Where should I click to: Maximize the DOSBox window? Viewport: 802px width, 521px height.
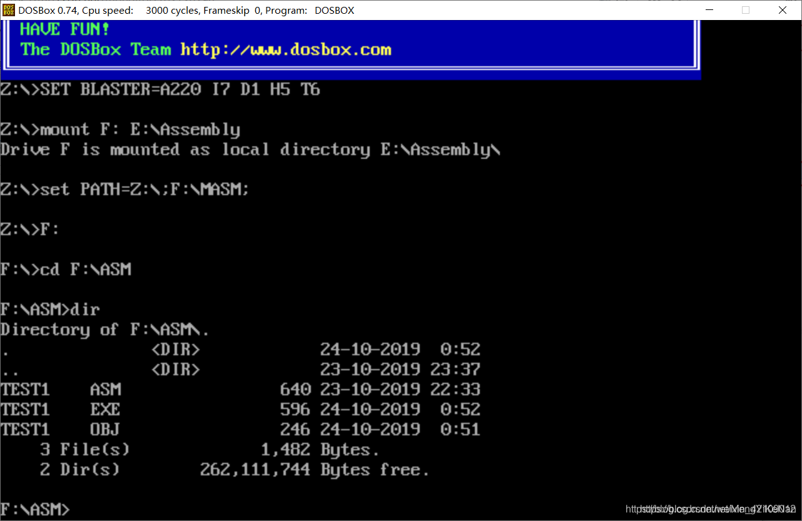pyautogui.click(x=746, y=10)
